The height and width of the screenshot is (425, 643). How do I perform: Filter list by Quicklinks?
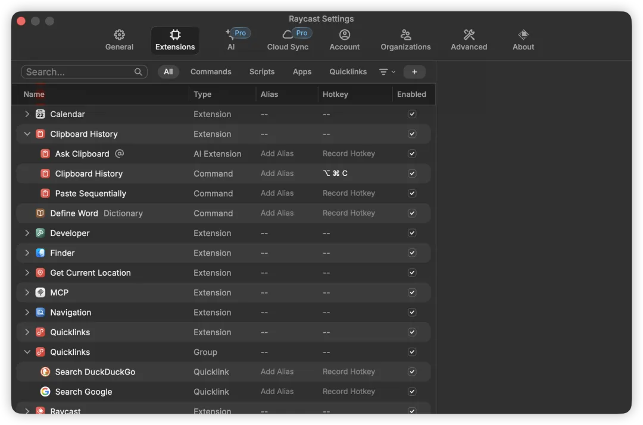click(x=348, y=72)
